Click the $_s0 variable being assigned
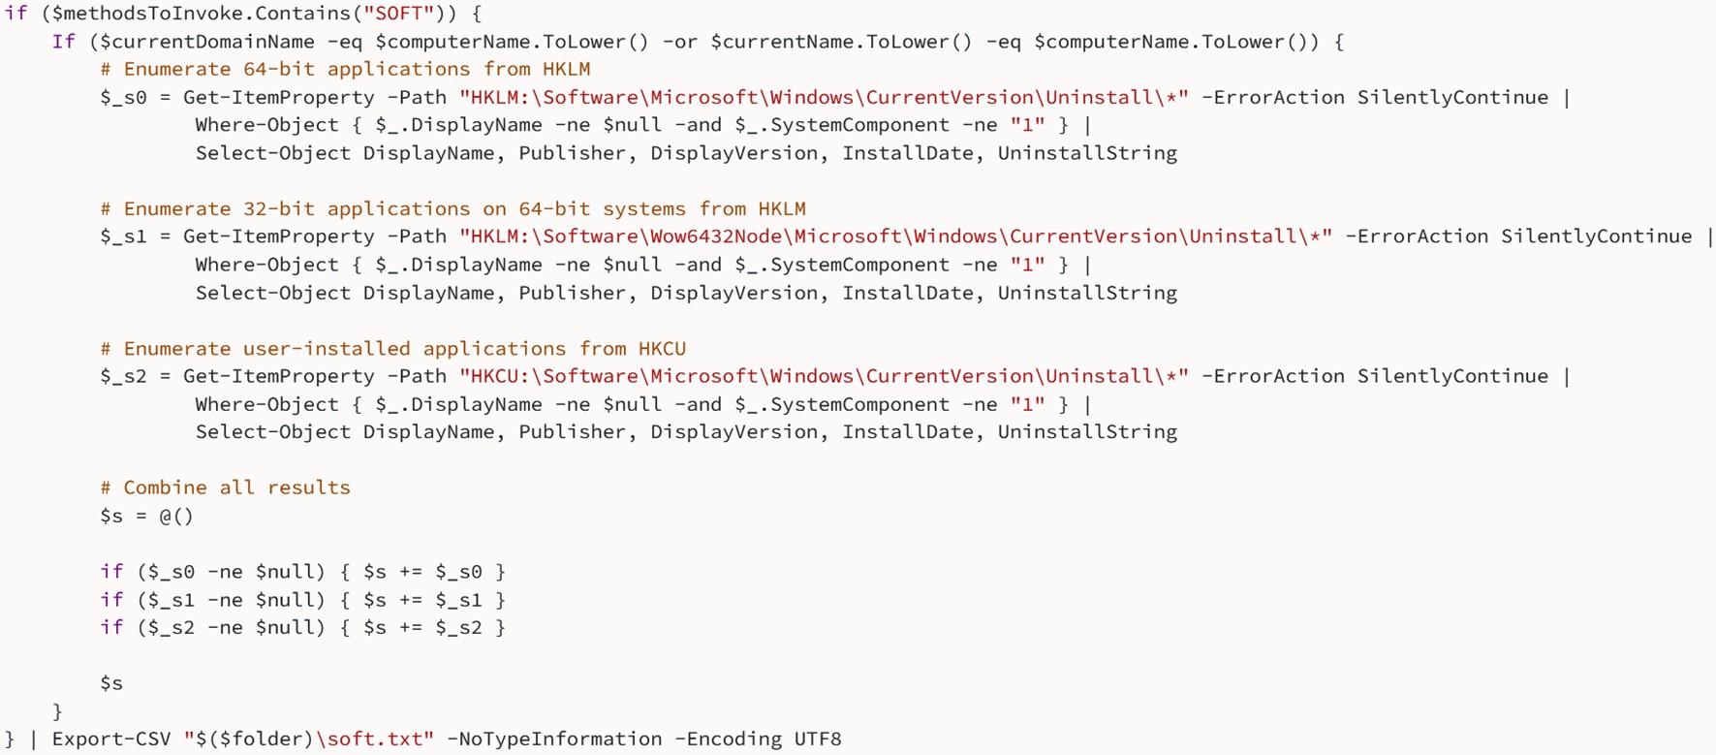This screenshot has height=755, width=1716. pos(123,98)
